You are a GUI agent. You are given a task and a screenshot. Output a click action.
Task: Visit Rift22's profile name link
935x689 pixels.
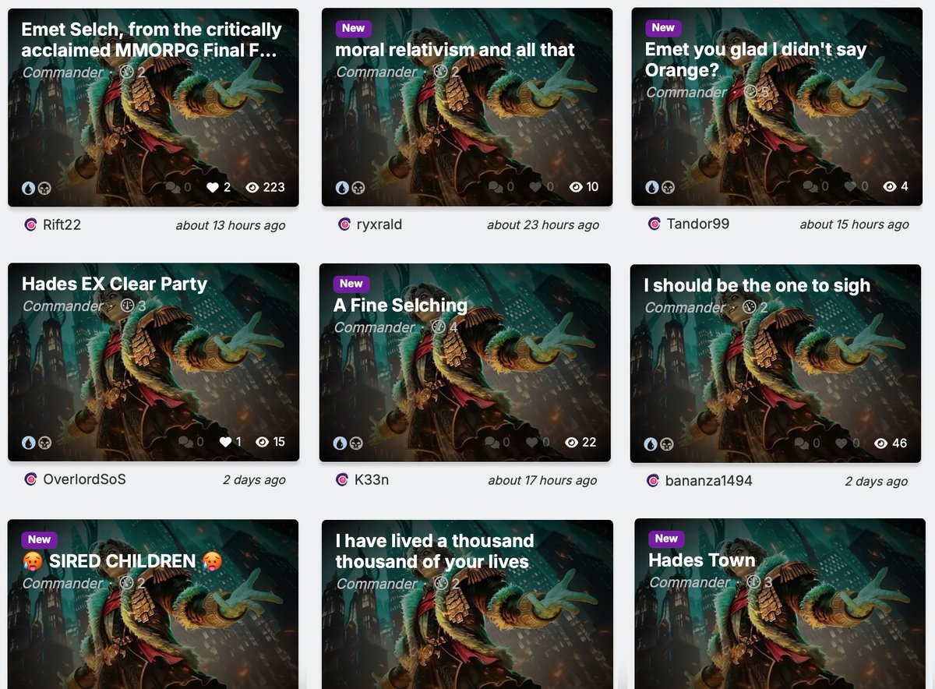62,225
